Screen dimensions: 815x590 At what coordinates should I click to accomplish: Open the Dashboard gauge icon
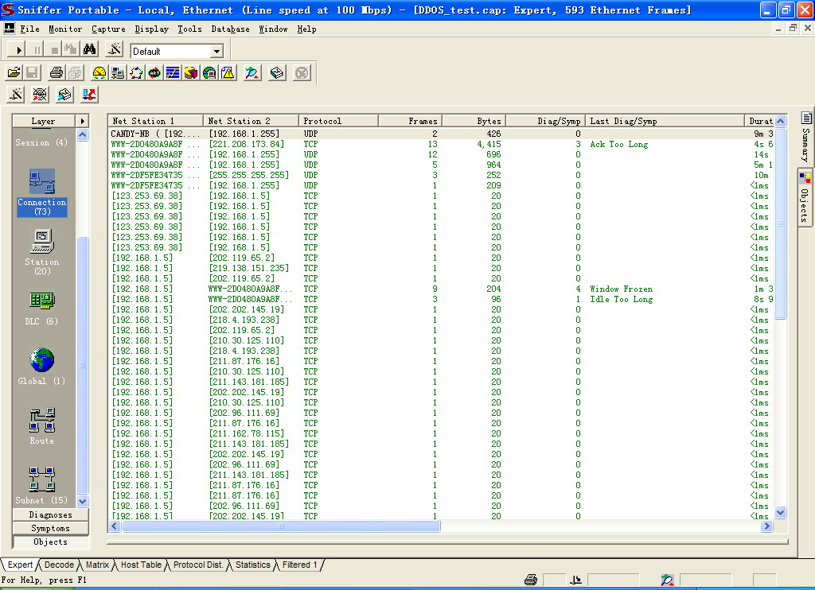tap(99, 73)
